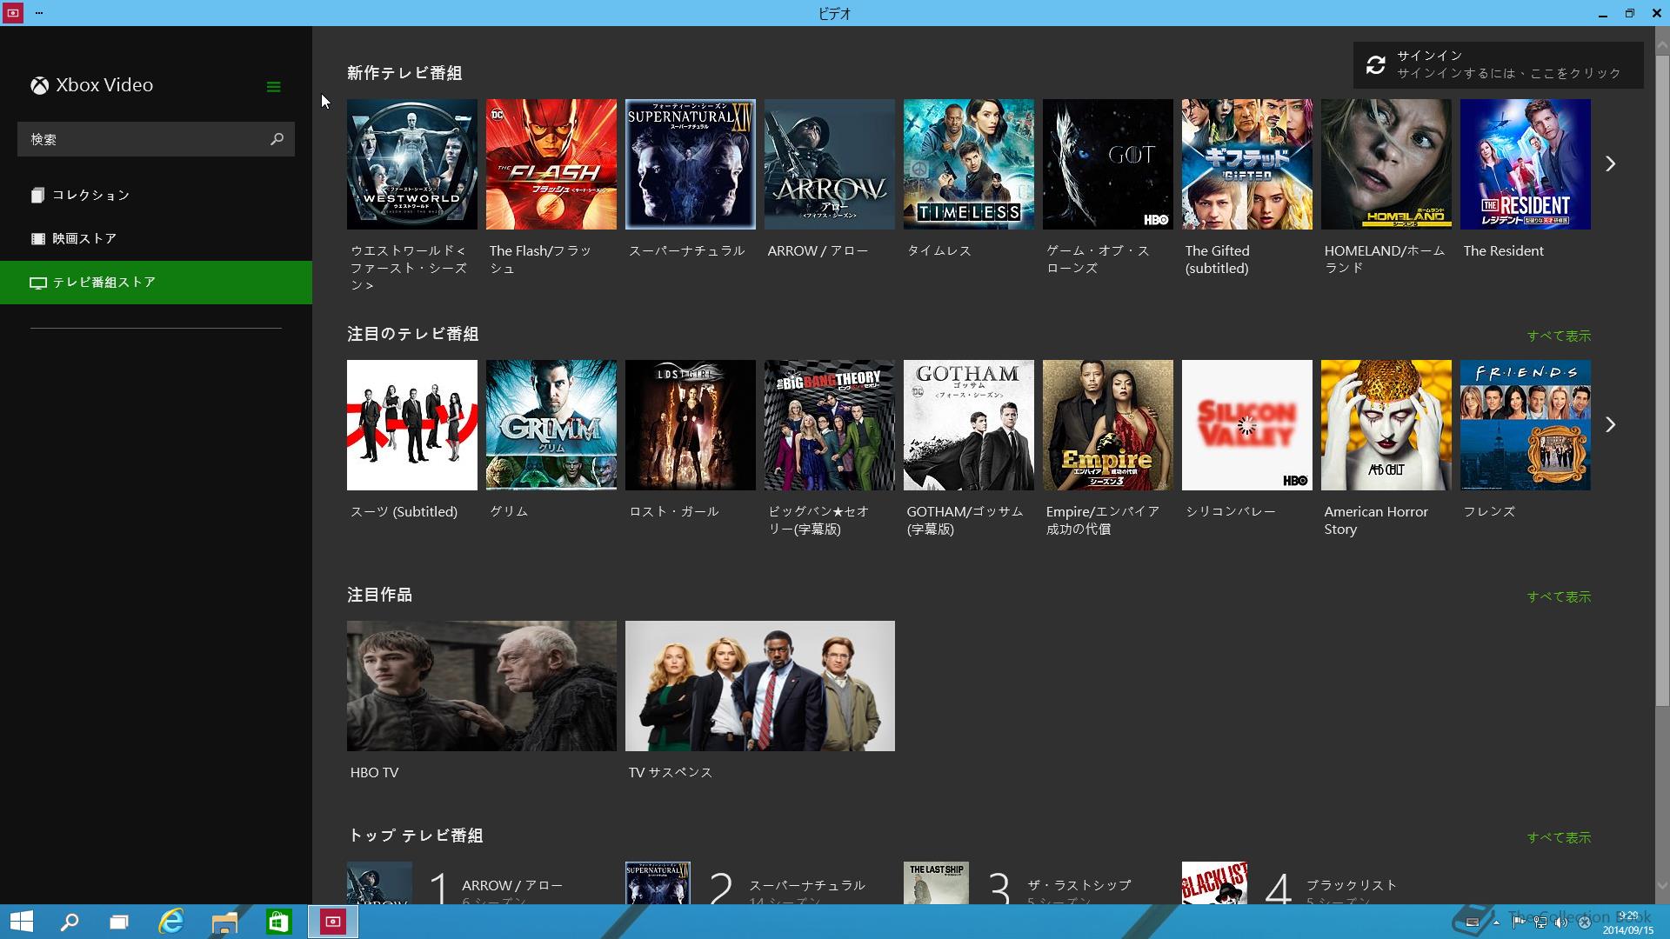Click the タイムレス title text
1670x939 pixels.
tap(939, 250)
